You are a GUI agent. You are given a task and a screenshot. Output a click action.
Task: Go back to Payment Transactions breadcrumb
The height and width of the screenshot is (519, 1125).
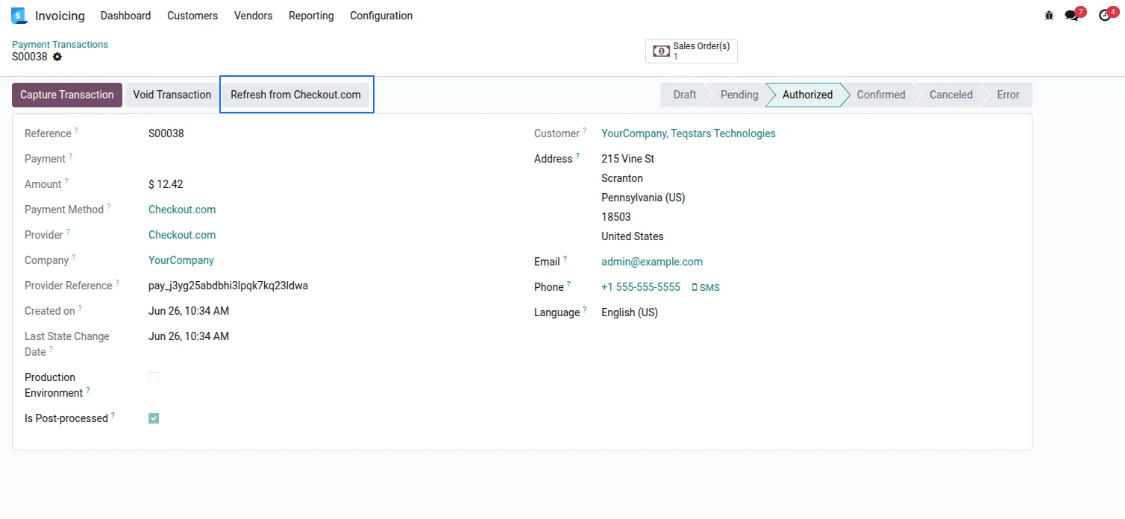60,45
